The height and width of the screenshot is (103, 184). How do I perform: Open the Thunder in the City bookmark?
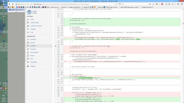147,7
